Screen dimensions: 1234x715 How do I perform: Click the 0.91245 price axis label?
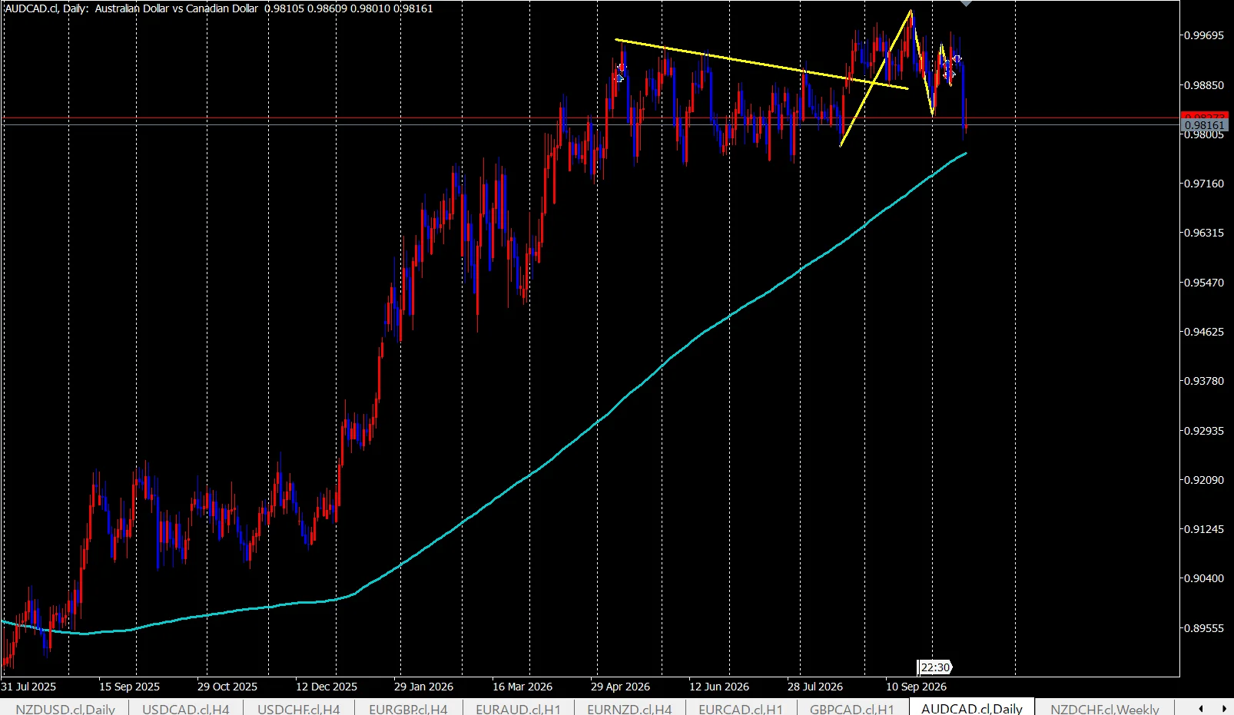pyautogui.click(x=1204, y=529)
